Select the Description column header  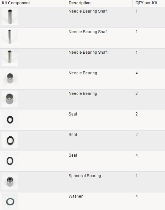pyautogui.click(x=79, y=3)
